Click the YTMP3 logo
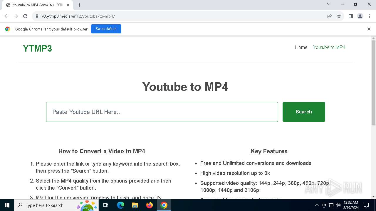Image resolution: width=376 pixels, height=211 pixels. pyautogui.click(x=37, y=48)
